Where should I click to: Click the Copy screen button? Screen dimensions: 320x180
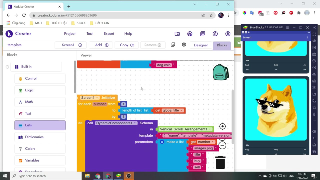(127, 45)
